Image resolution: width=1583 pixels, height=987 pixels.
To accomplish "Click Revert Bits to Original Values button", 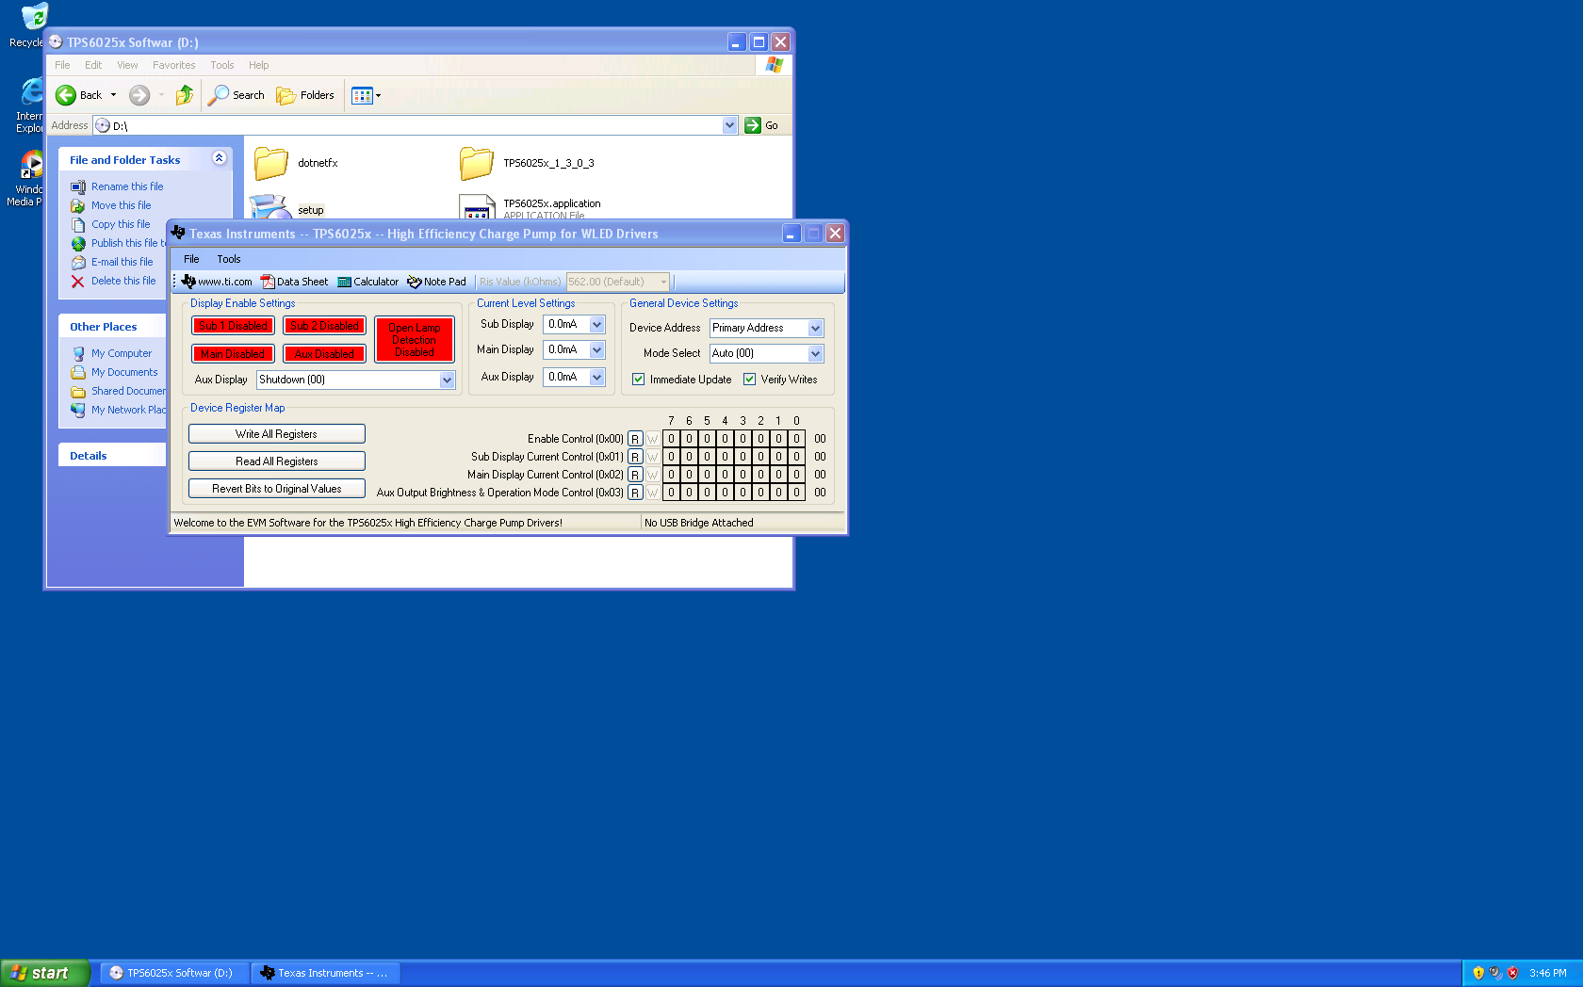I will tap(276, 489).
